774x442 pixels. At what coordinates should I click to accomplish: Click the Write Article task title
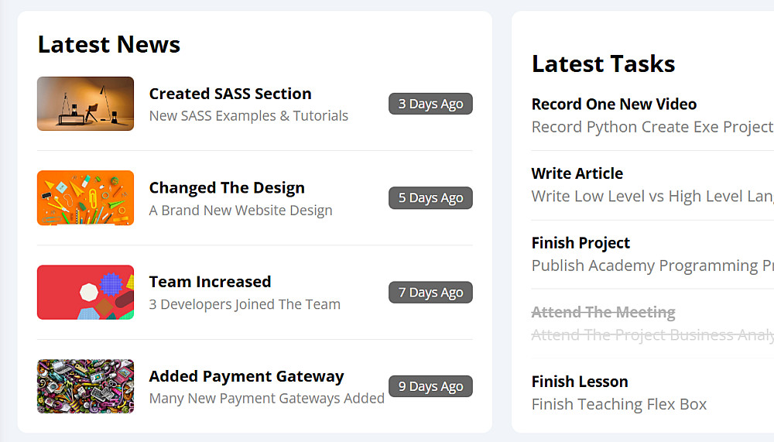577,173
